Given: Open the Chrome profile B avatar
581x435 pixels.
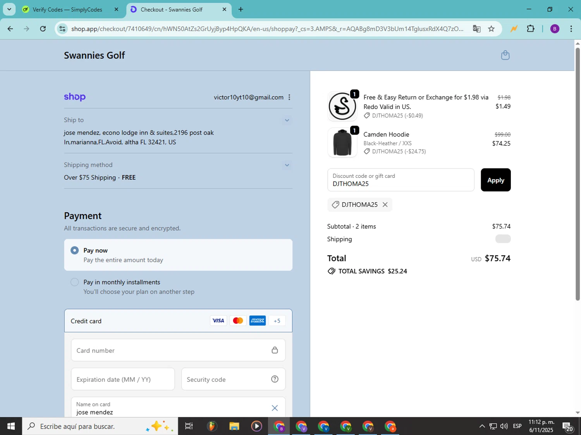Looking at the screenshot, I should 555,29.
